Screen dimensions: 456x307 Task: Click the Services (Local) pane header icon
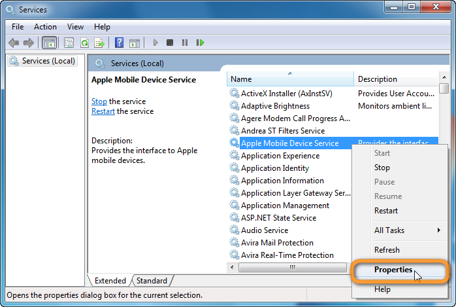click(x=100, y=63)
